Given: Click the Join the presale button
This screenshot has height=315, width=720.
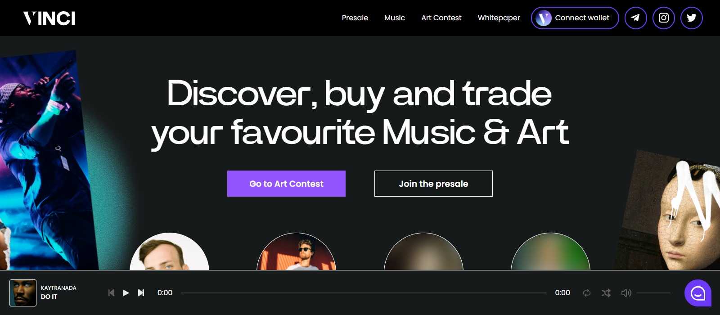Looking at the screenshot, I should [433, 184].
